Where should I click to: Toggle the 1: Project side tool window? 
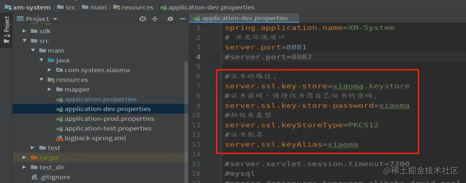6,29
